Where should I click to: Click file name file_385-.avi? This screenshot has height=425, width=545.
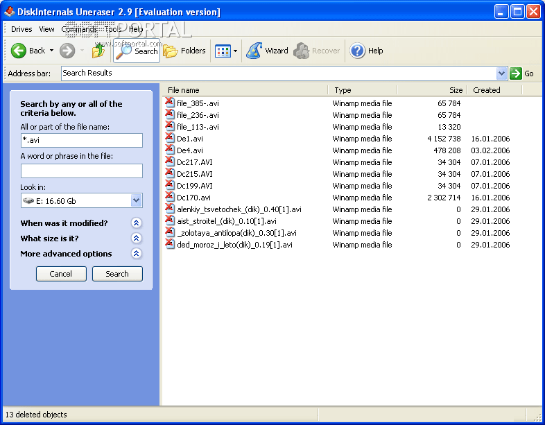pos(198,103)
